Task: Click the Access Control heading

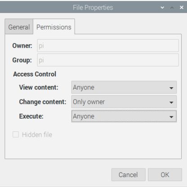Action: pos(35,74)
